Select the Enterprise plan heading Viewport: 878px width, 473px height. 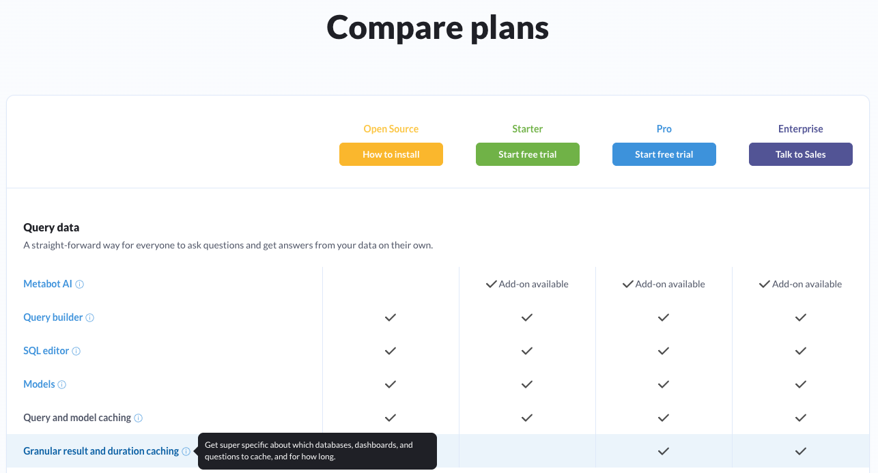[801, 129]
